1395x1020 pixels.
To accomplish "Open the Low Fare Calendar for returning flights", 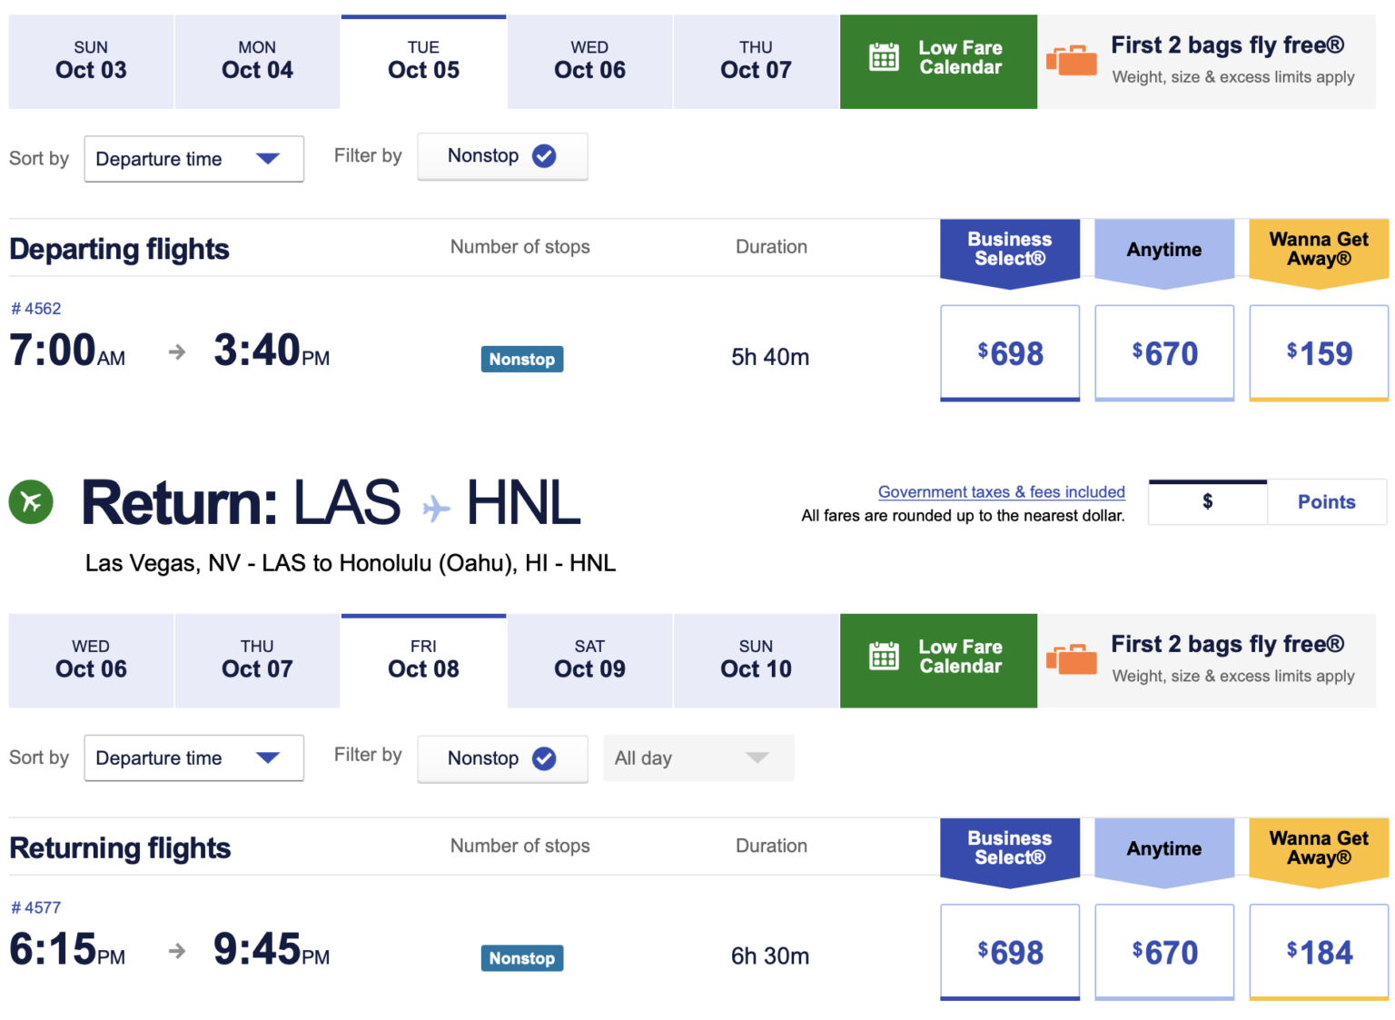I will click(x=938, y=660).
